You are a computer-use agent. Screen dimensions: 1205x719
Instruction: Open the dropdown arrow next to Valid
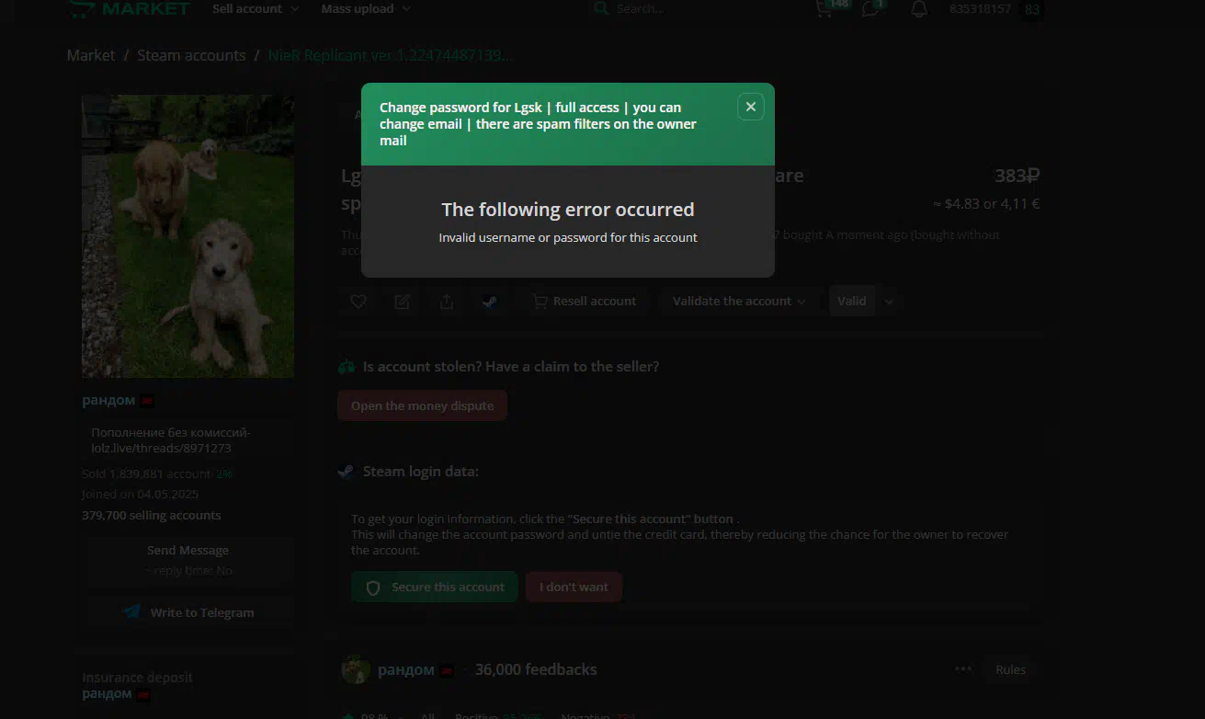point(888,302)
